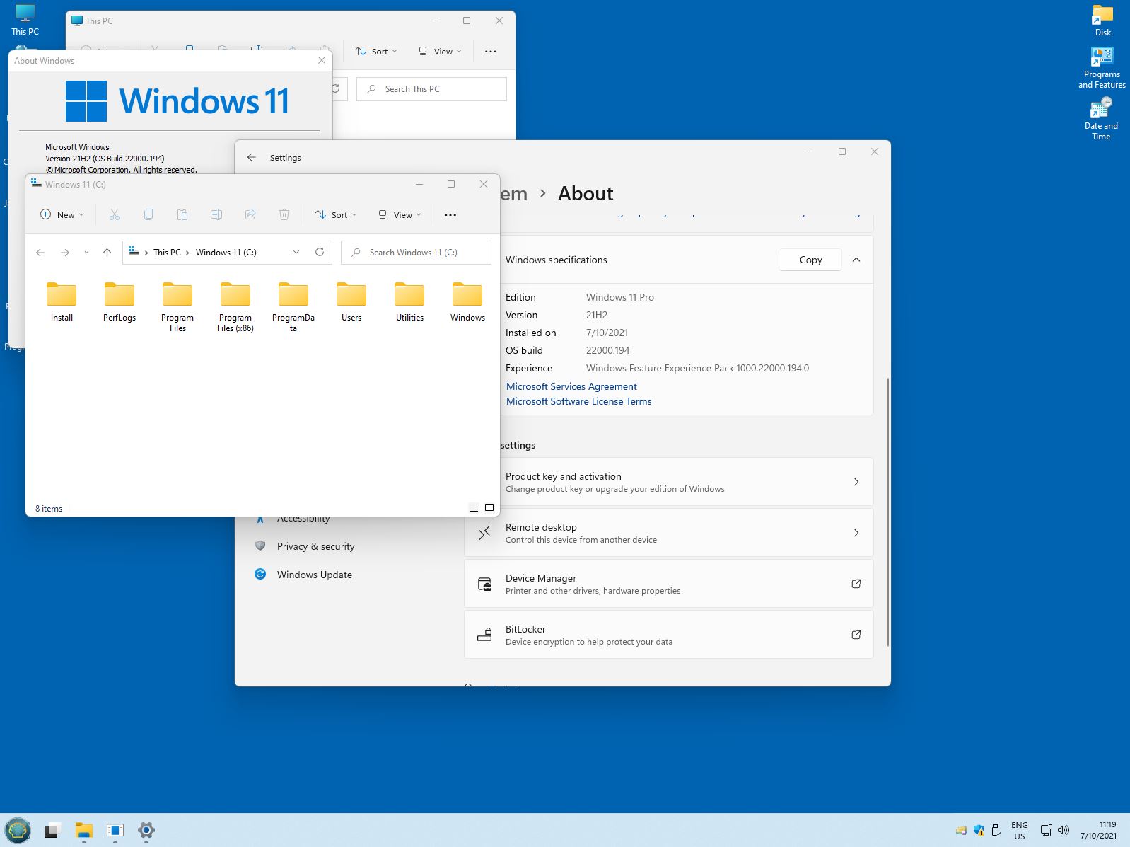
Task: Click the Settings window vertical scrollbar
Action: [x=887, y=509]
